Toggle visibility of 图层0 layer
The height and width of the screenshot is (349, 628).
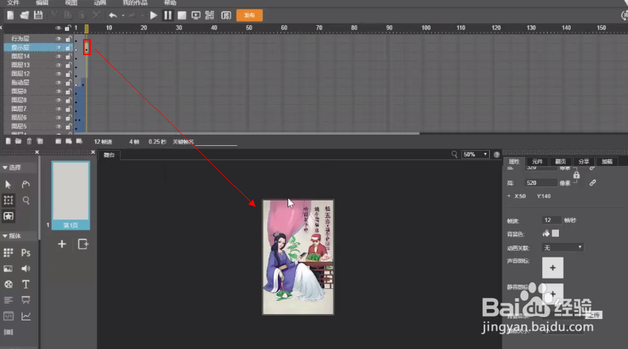pyautogui.click(x=59, y=91)
